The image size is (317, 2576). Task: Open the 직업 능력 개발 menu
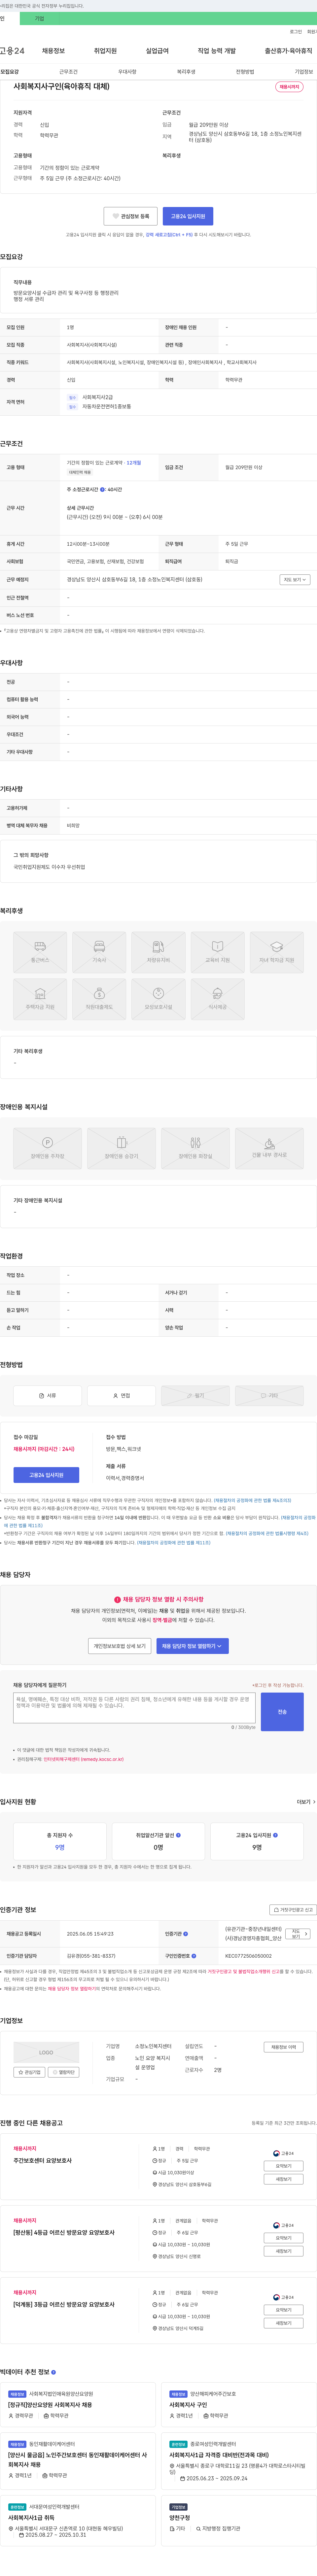[217, 51]
